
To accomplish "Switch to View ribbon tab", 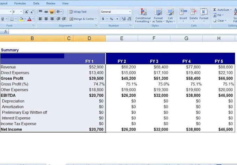I will [x=65, y=3].
